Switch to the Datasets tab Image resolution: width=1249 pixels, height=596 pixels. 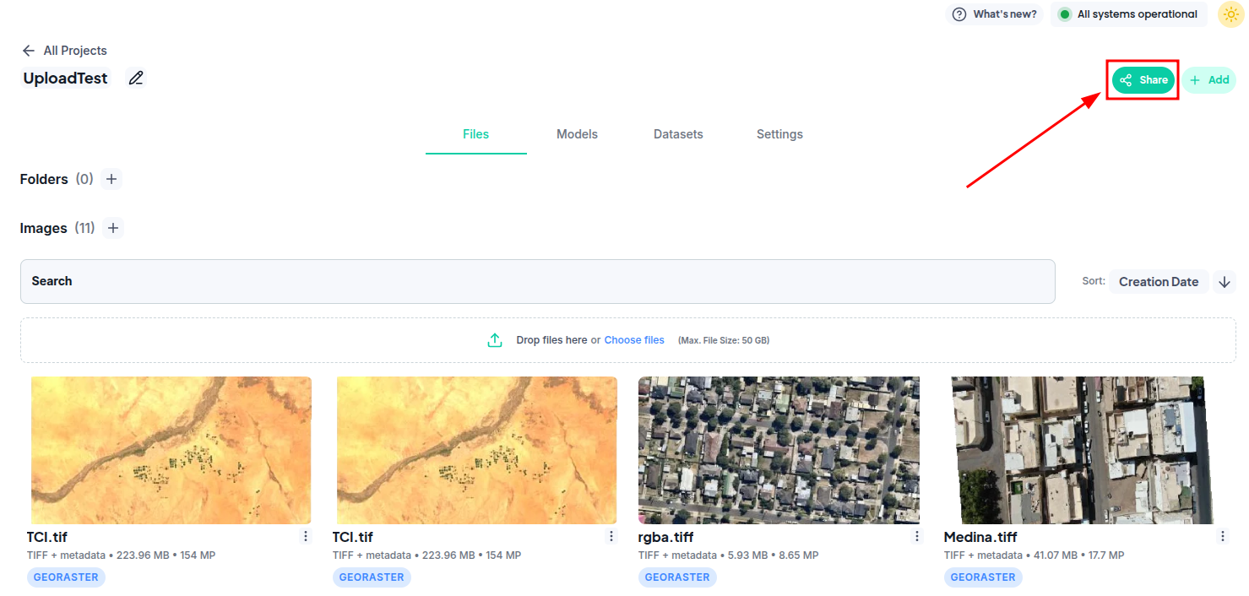click(x=678, y=134)
